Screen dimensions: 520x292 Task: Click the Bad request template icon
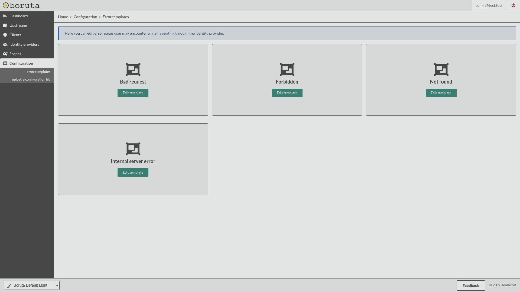(x=133, y=69)
